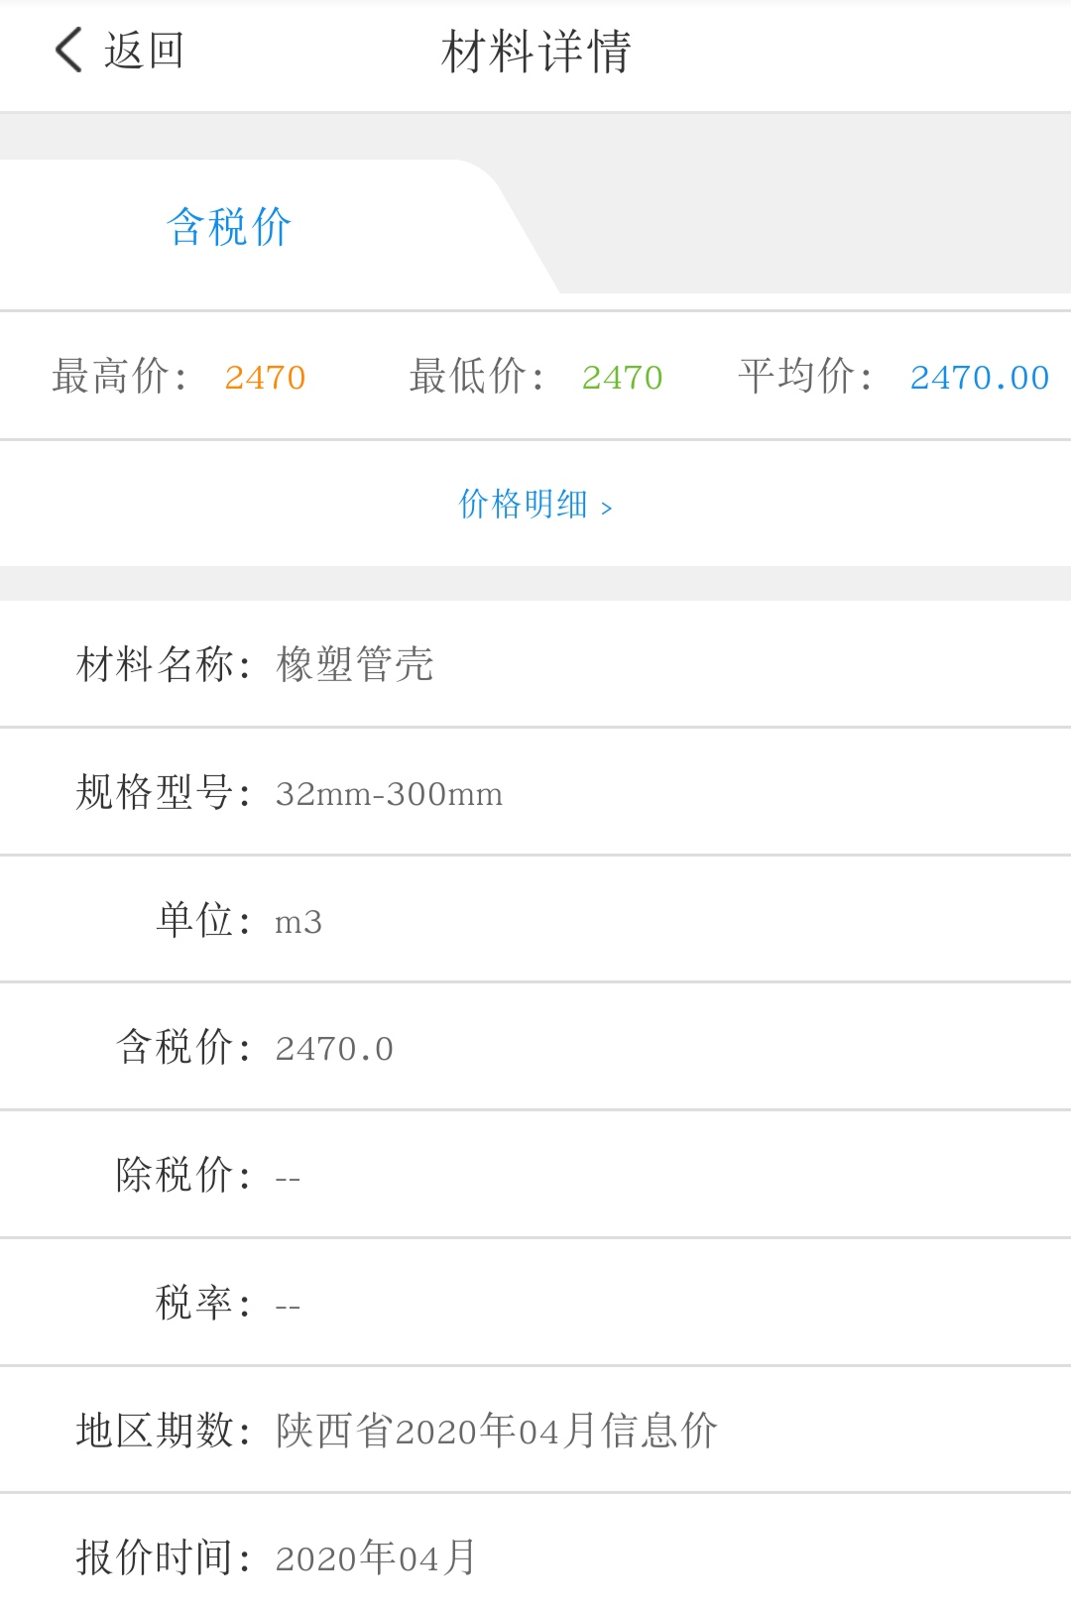This screenshot has height=1612, width=1071.
Task: Select the 含税价 tab
Action: tap(229, 227)
